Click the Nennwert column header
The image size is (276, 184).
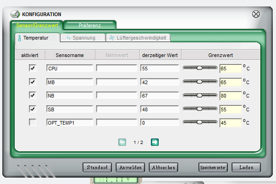(x=117, y=55)
